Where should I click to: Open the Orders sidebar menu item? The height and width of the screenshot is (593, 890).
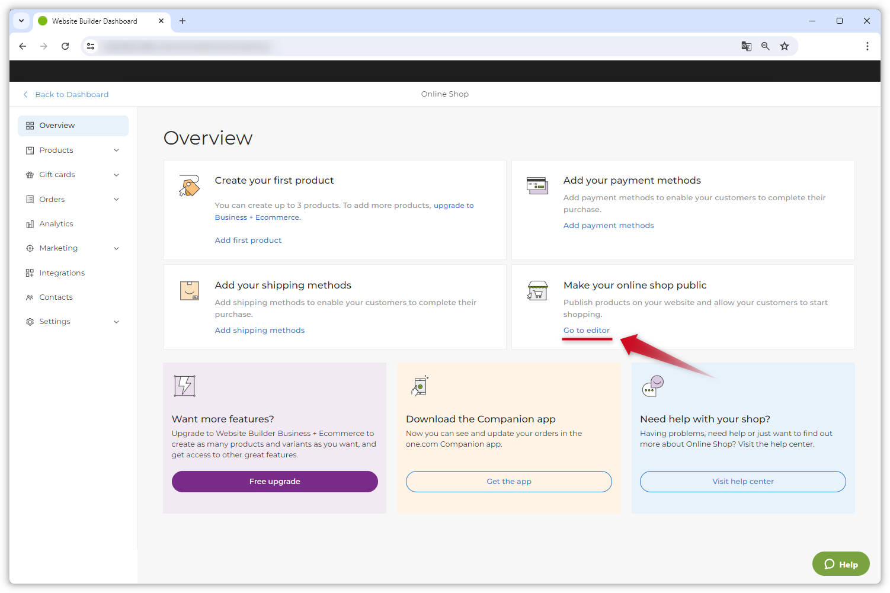(52, 200)
